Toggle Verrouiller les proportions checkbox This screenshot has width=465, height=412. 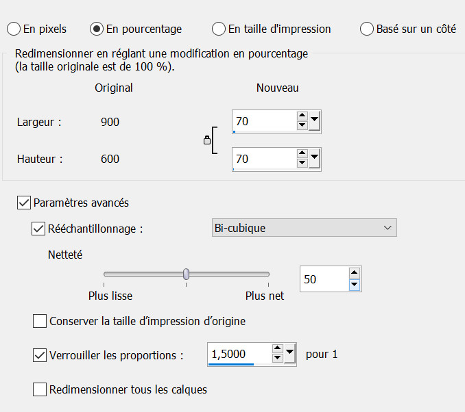pos(40,355)
